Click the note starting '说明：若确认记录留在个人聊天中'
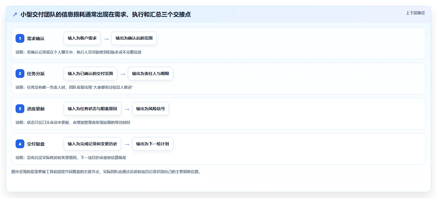 click(x=79, y=52)
